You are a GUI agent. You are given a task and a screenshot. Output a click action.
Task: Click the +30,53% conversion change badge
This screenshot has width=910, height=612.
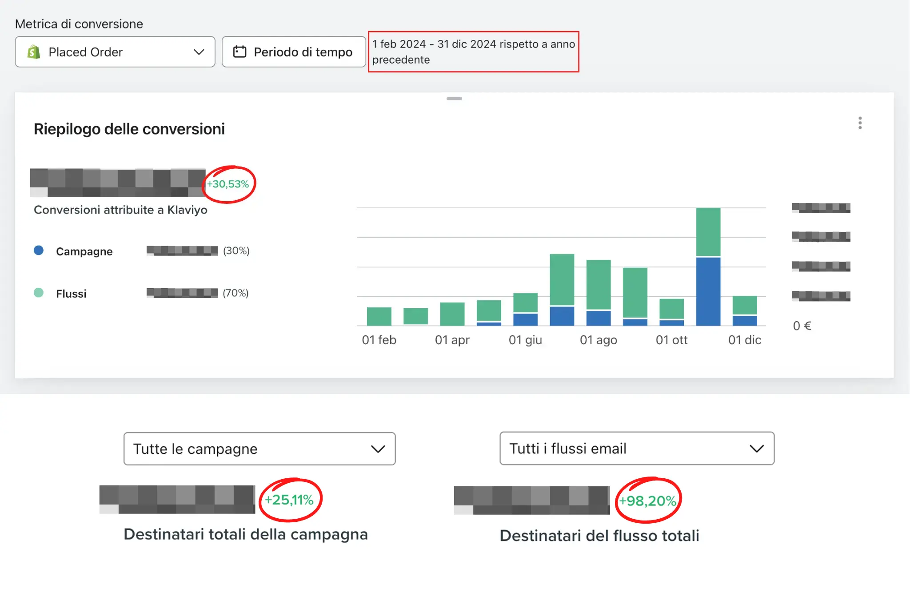coord(228,184)
